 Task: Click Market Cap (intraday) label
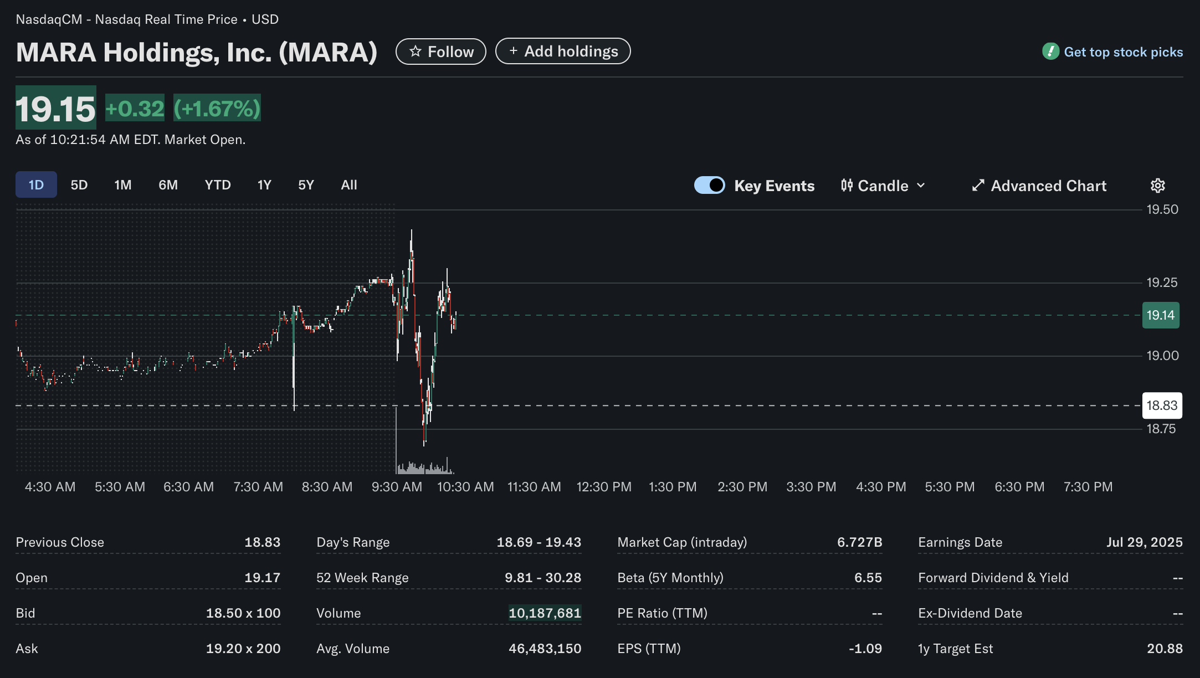tap(682, 542)
